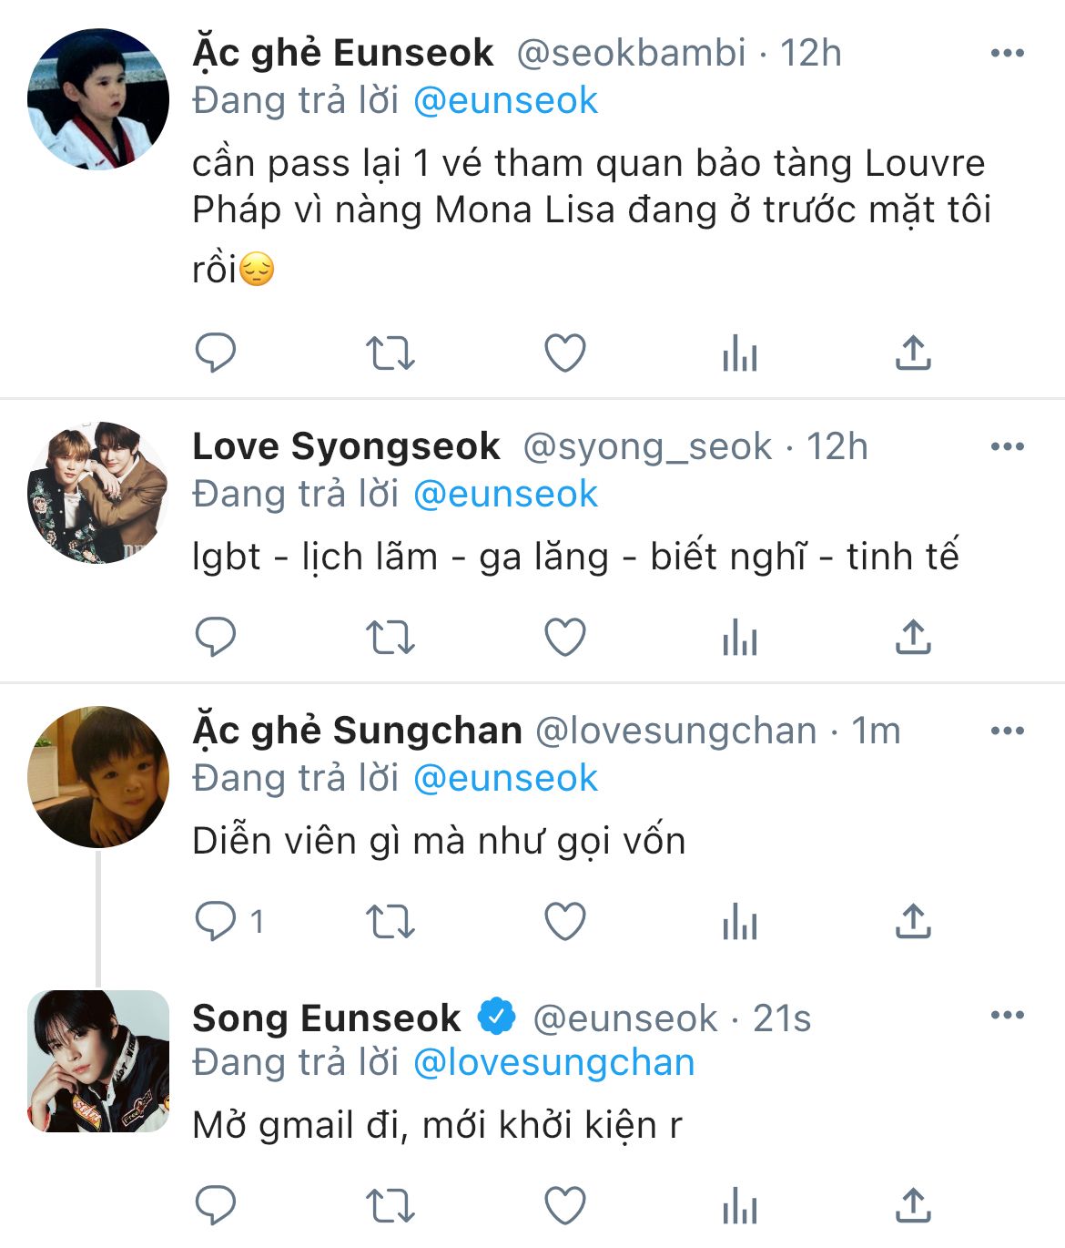Viewport: 1065px width, 1248px height.
Task: Open more menu on Love Syongseok tweet
Action: (x=1007, y=447)
